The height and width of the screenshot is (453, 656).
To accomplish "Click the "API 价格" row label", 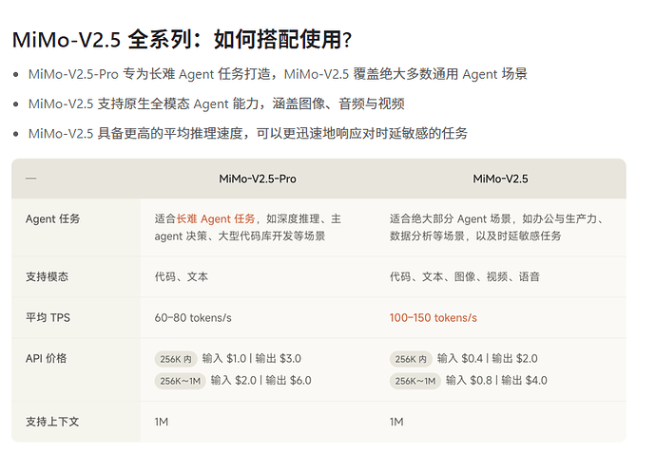I will pyautogui.click(x=46, y=359).
